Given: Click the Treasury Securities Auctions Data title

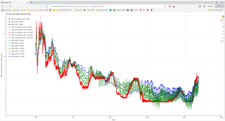Looking at the screenshot, I should tap(18, 14).
